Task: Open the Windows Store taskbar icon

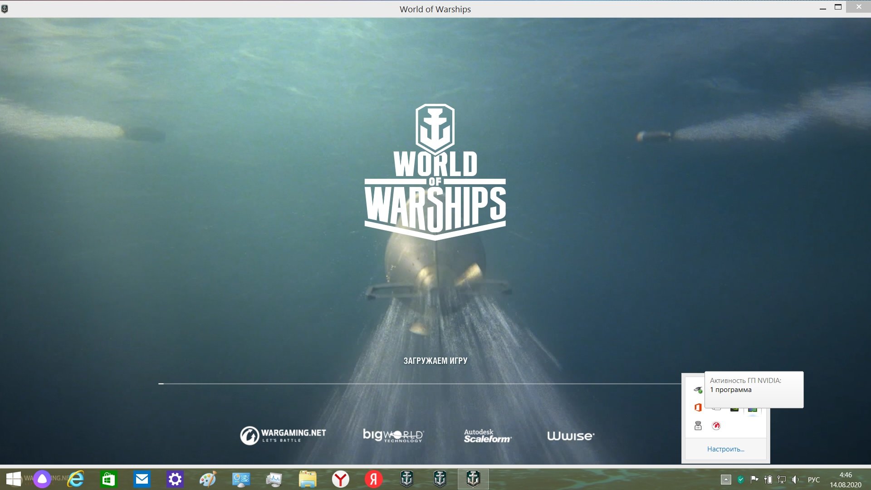Action: click(109, 479)
